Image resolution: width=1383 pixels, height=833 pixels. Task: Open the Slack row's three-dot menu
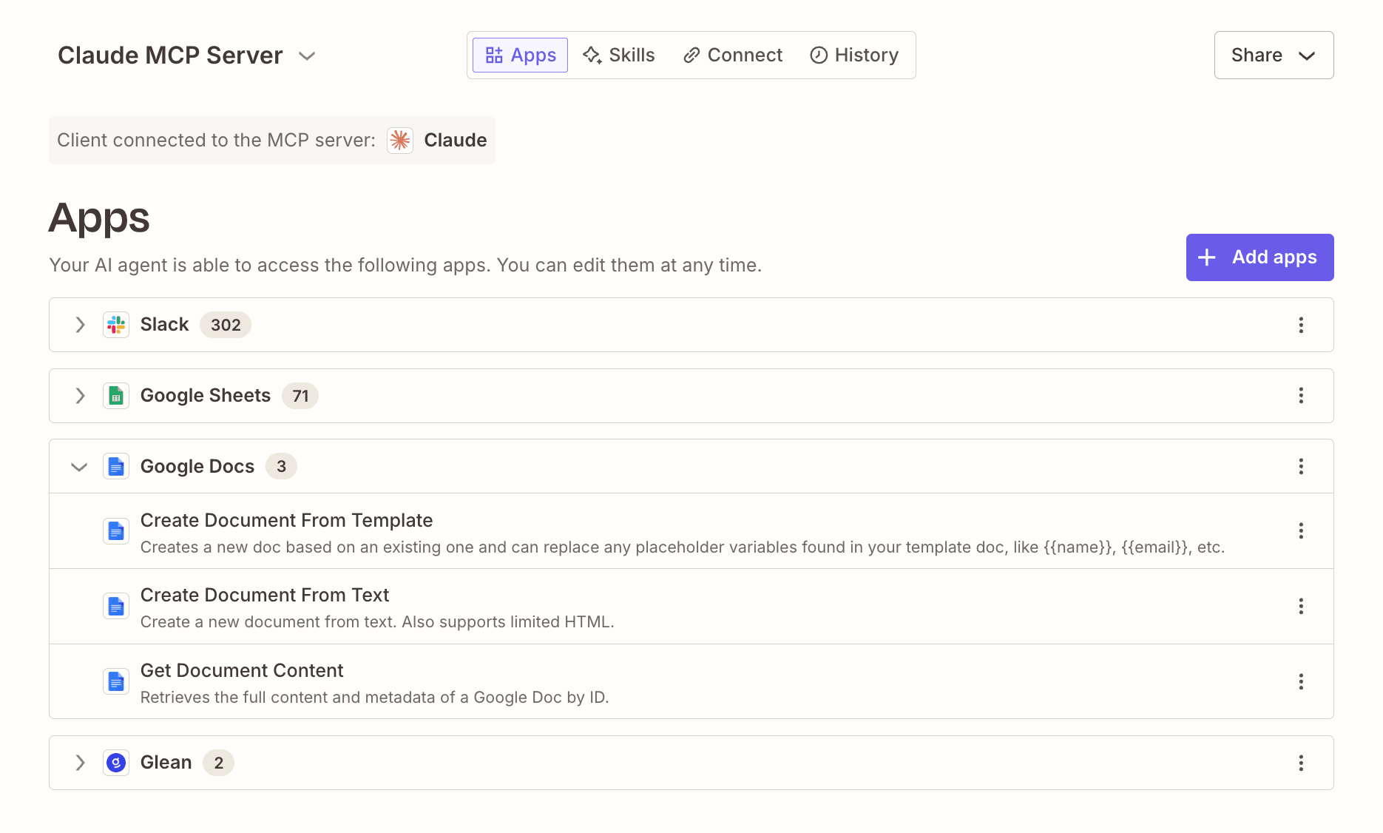[1301, 325]
